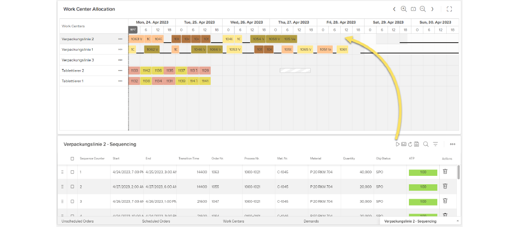
Task: Open the options menu for Tablettierer 1
Action: (120, 80)
